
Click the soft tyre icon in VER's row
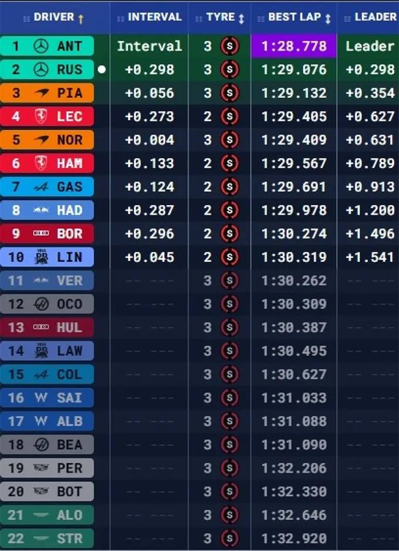229,281
